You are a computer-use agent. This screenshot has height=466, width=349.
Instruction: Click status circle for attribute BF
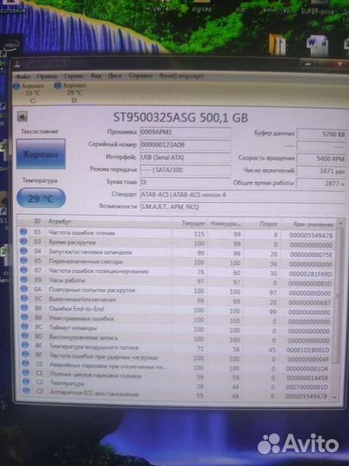(x=26, y=354)
